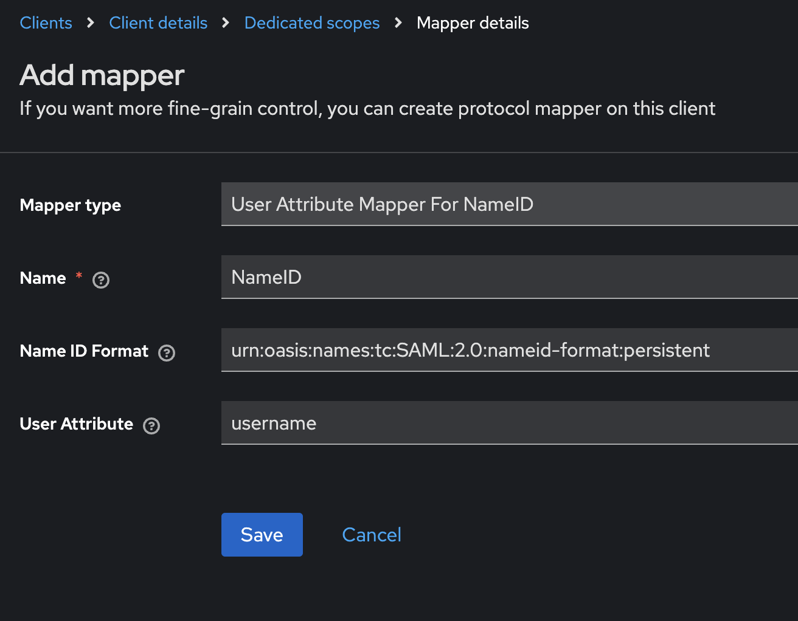This screenshot has width=798, height=621.
Task: Select Mapper details breadcrumb text
Action: pos(473,23)
